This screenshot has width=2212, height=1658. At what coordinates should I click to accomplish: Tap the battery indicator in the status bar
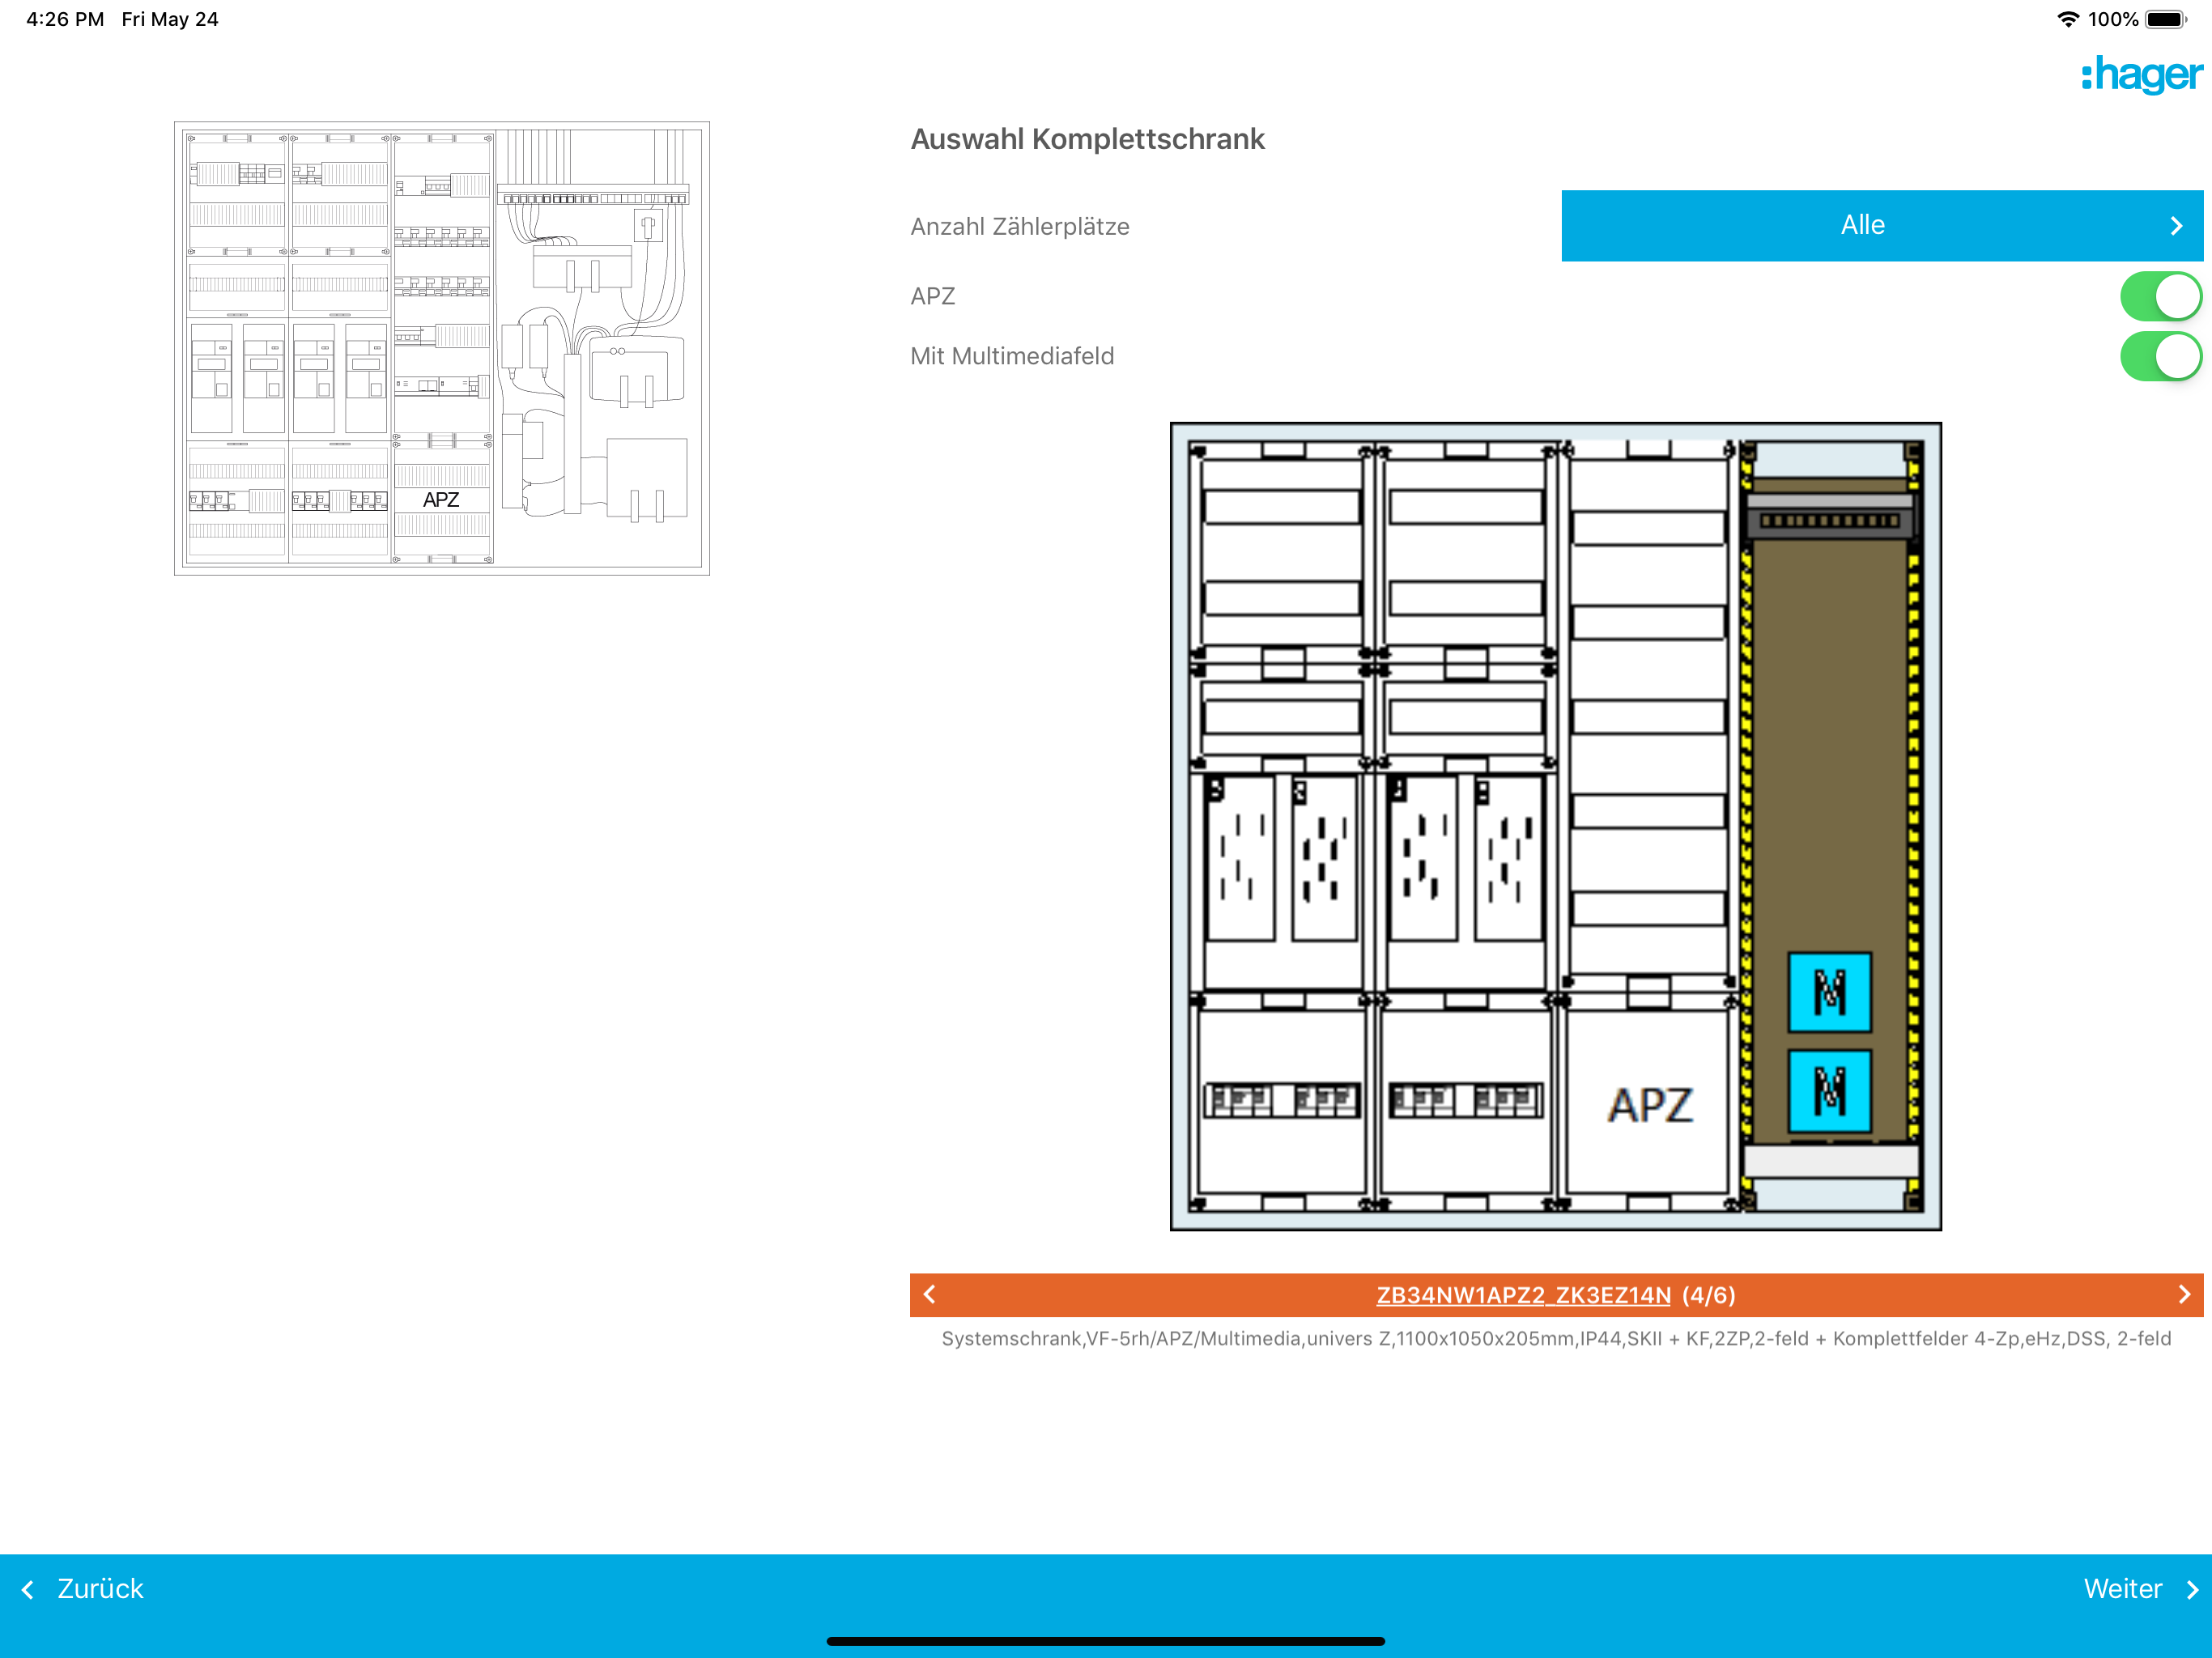point(2166,19)
